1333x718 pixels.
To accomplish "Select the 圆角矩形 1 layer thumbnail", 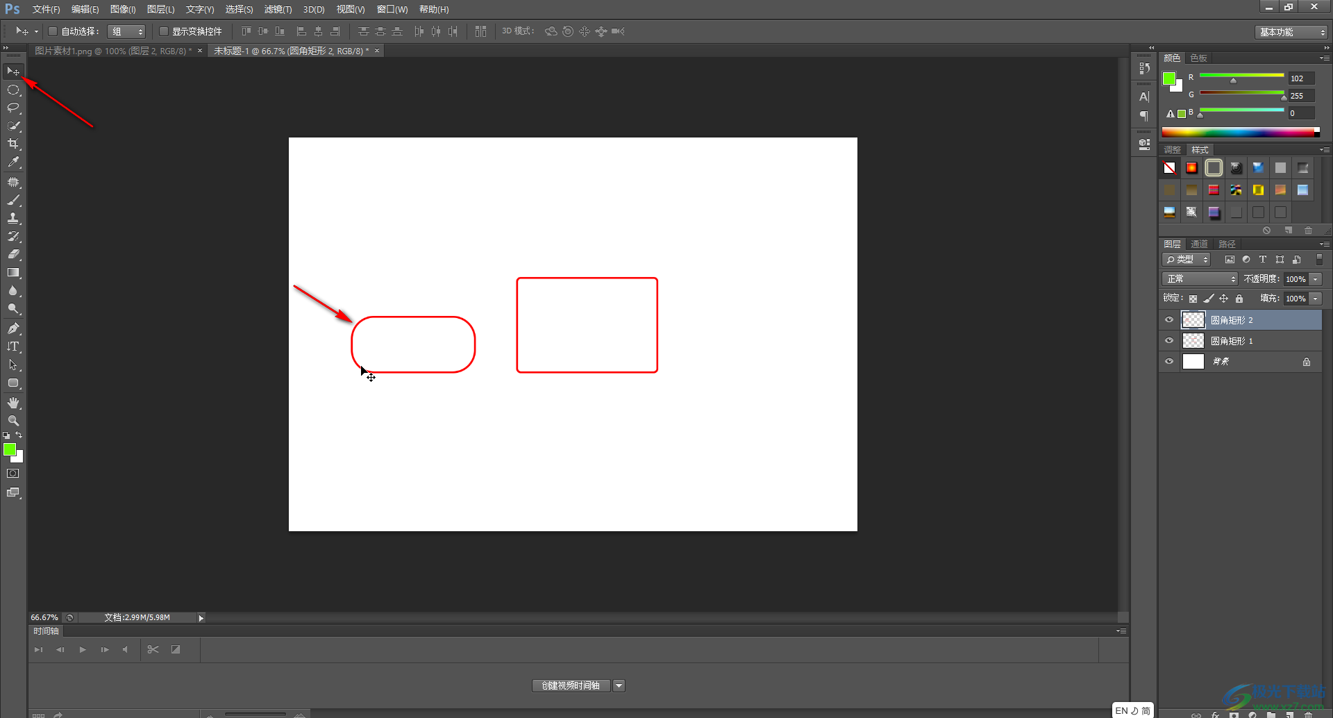I will [x=1193, y=341].
